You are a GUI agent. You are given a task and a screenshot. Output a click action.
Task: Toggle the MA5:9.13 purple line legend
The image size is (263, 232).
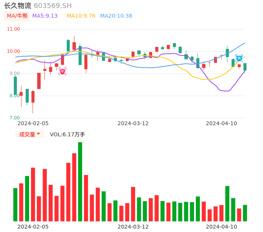[45, 16]
